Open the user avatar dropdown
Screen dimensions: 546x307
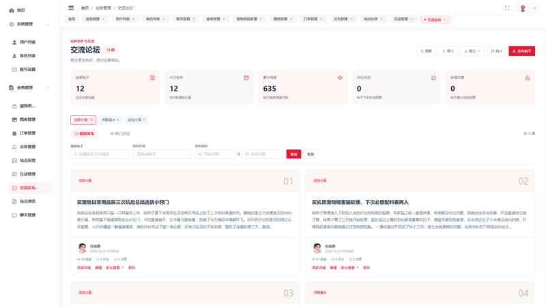(x=528, y=8)
